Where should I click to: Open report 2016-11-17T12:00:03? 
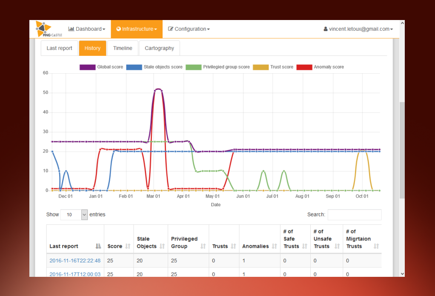(x=75, y=274)
